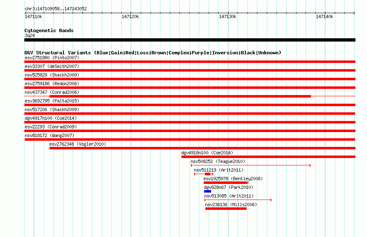Open nsv525829 (Shaikh2009) variant label
367x237 pixels.
[x=52, y=75]
